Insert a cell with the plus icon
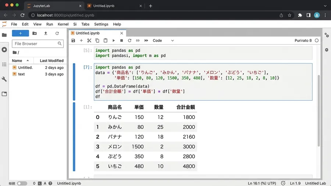This screenshot has width=331, height=186. 81,40
